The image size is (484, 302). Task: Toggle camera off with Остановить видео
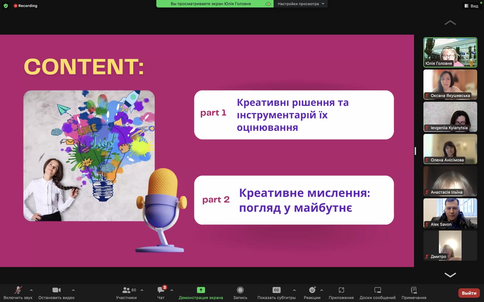[x=56, y=290]
